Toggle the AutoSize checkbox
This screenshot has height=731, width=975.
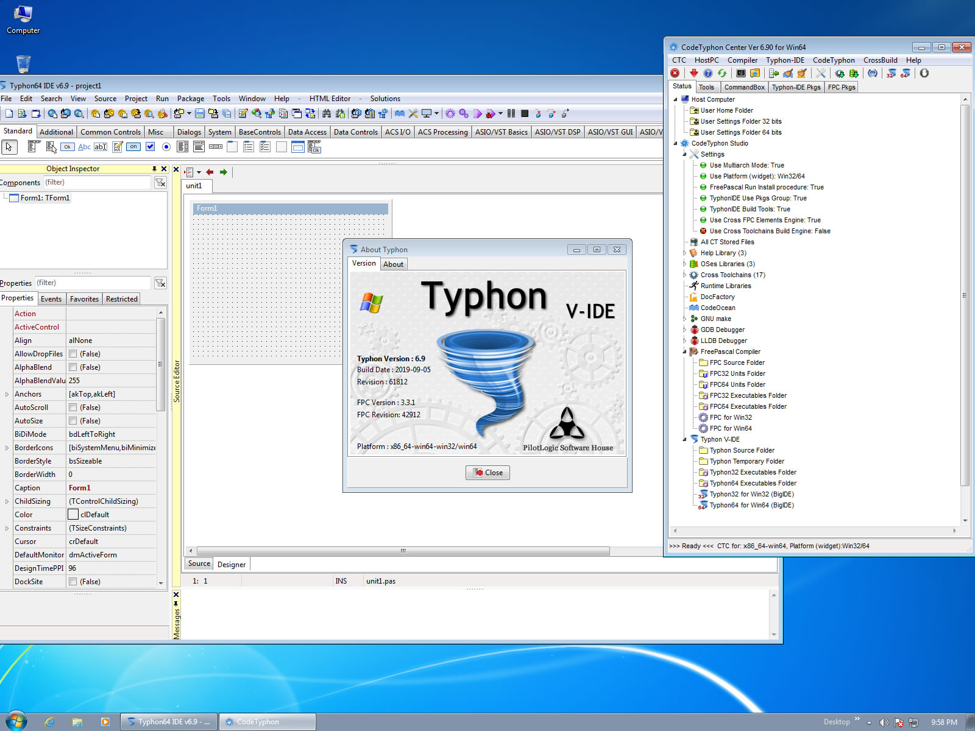point(73,421)
